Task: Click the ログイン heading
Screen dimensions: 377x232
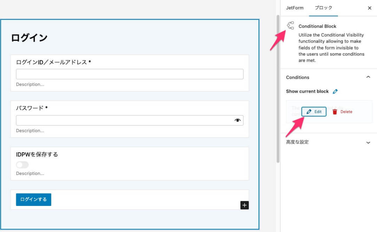Action: 29,38
